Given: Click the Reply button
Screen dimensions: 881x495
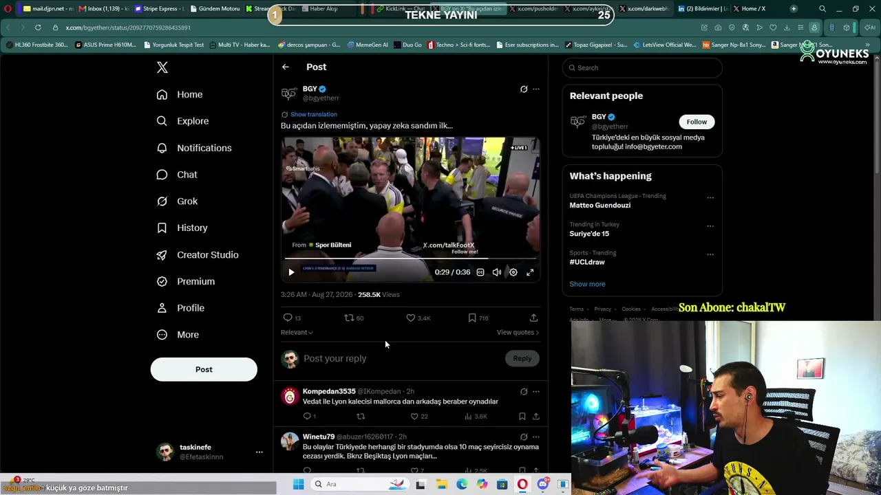Looking at the screenshot, I should (x=522, y=358).
